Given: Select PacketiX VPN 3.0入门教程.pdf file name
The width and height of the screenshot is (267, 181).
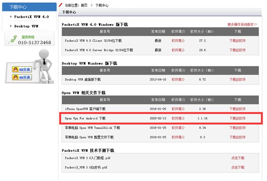Looking at the screenshot, I should pyautogui.click(x=88, y=158).
